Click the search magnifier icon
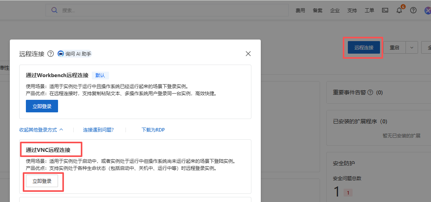431x202 pixels. pos(55,11)
